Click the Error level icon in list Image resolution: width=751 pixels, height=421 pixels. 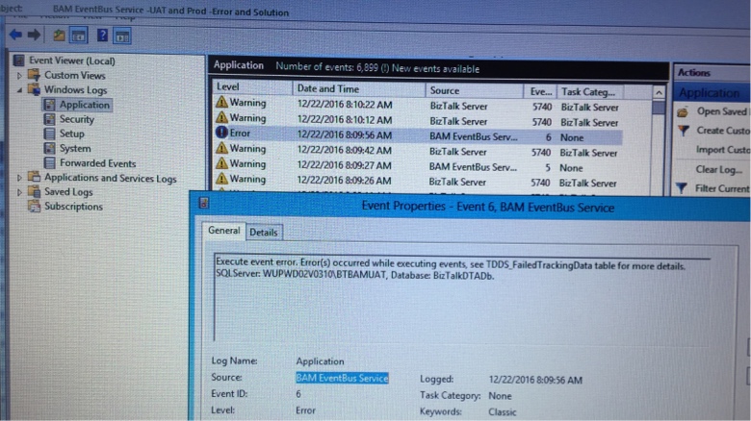[221, 133]
